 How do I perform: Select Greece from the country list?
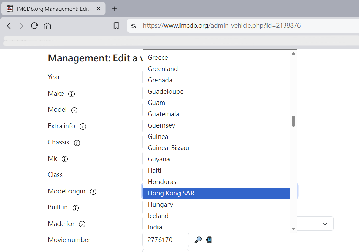tap(217, 58)
